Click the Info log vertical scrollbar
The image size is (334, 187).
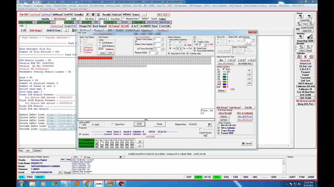283,166
